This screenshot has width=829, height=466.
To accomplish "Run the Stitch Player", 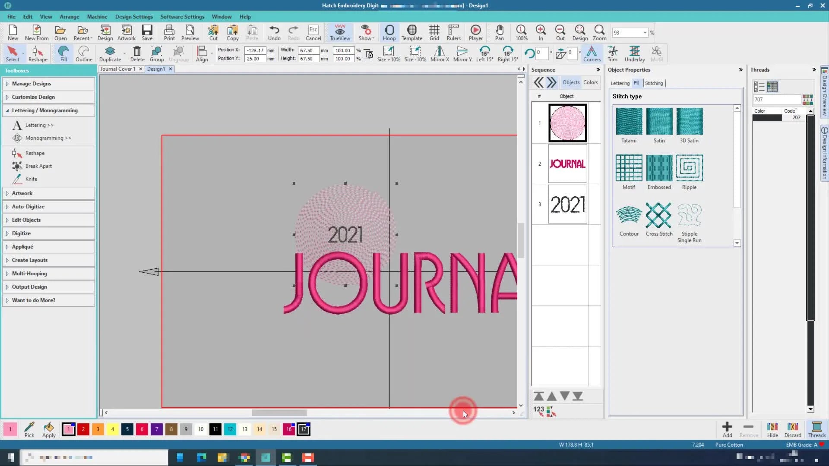I will (x=475, y=32).
